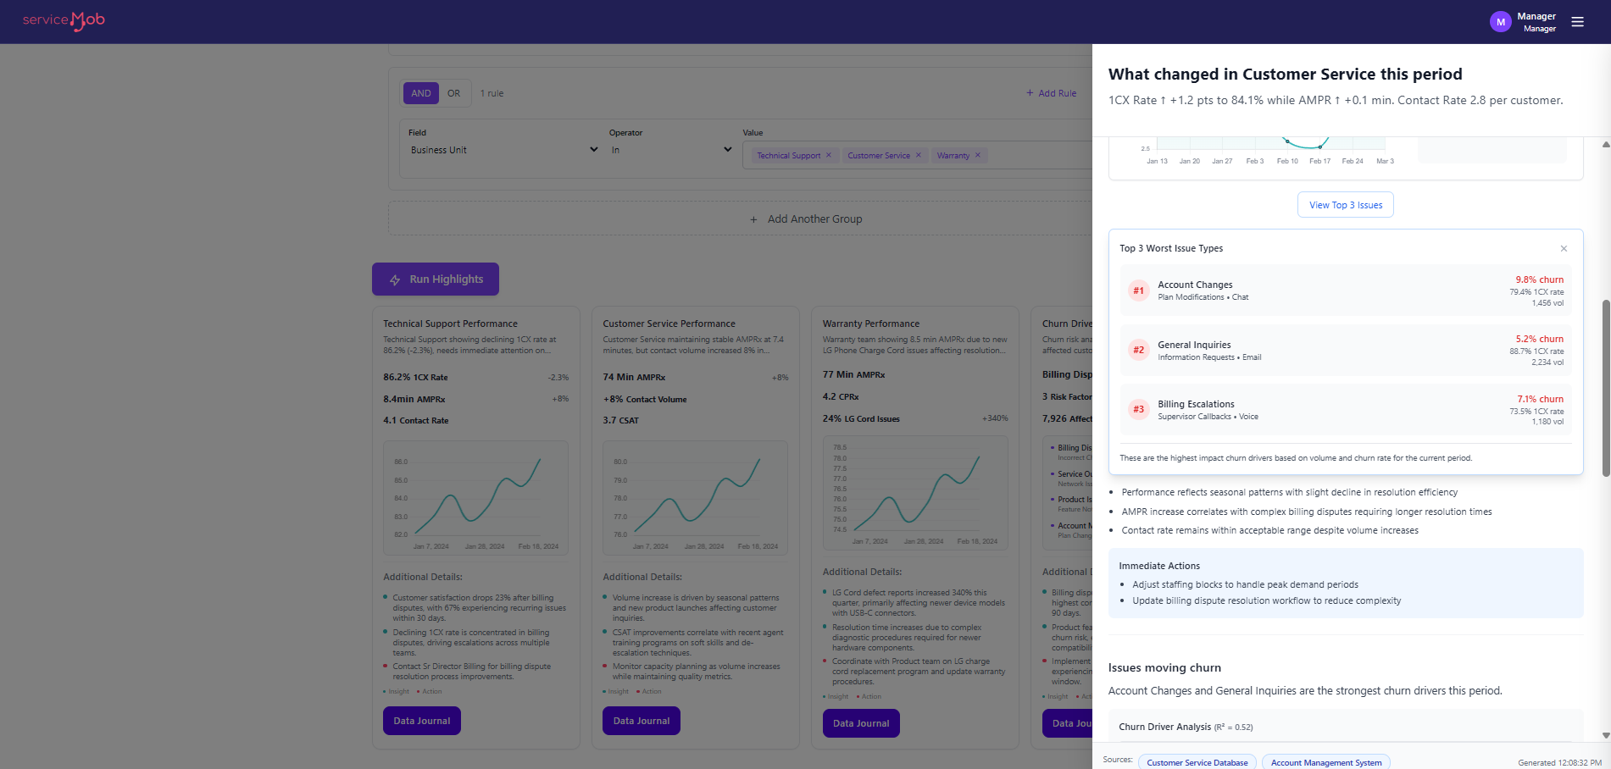The width and height of the screenshot is (1611, 769).
Task: Expand View Top 3 Issues
Action: 1345,204
